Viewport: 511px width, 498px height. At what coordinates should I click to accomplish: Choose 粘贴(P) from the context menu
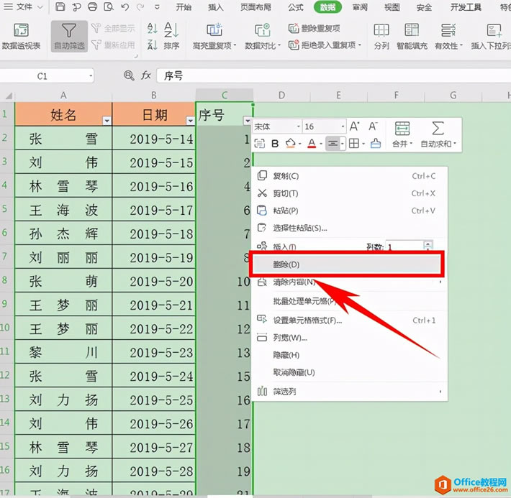350,211
